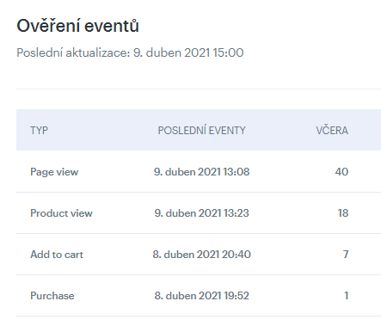
Task: Select the Product view row label
Action: [61, 213]
